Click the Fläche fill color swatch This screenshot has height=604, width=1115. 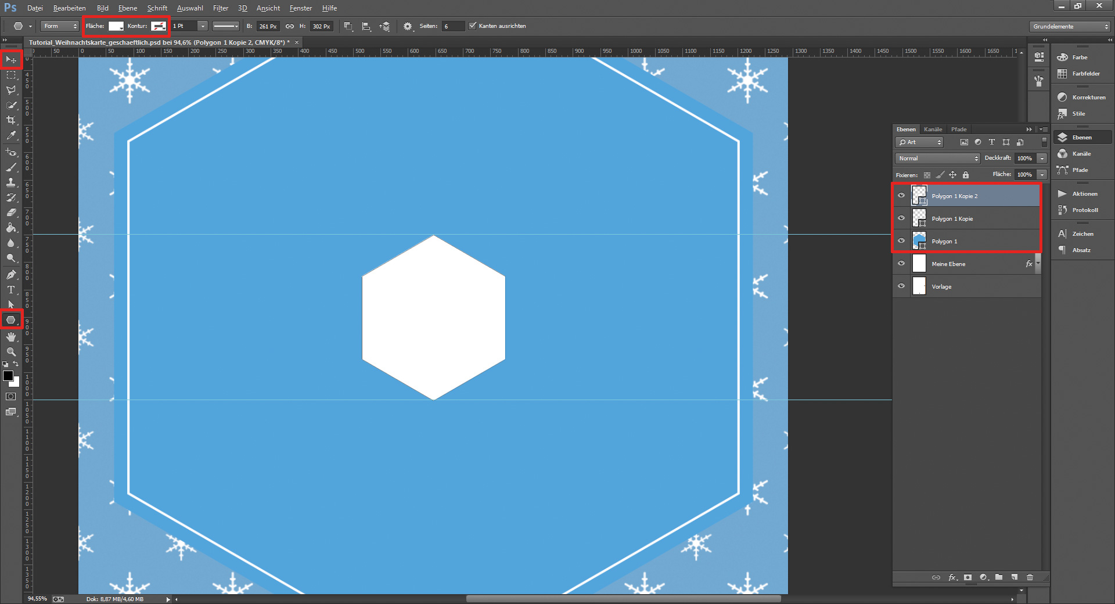[116, 26]
